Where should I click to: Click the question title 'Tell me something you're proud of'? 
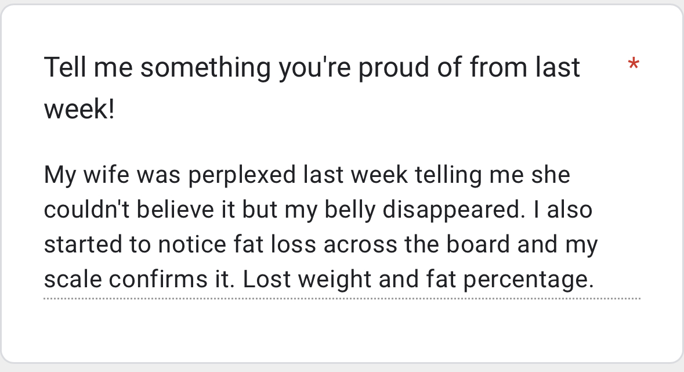coord(312,68)
